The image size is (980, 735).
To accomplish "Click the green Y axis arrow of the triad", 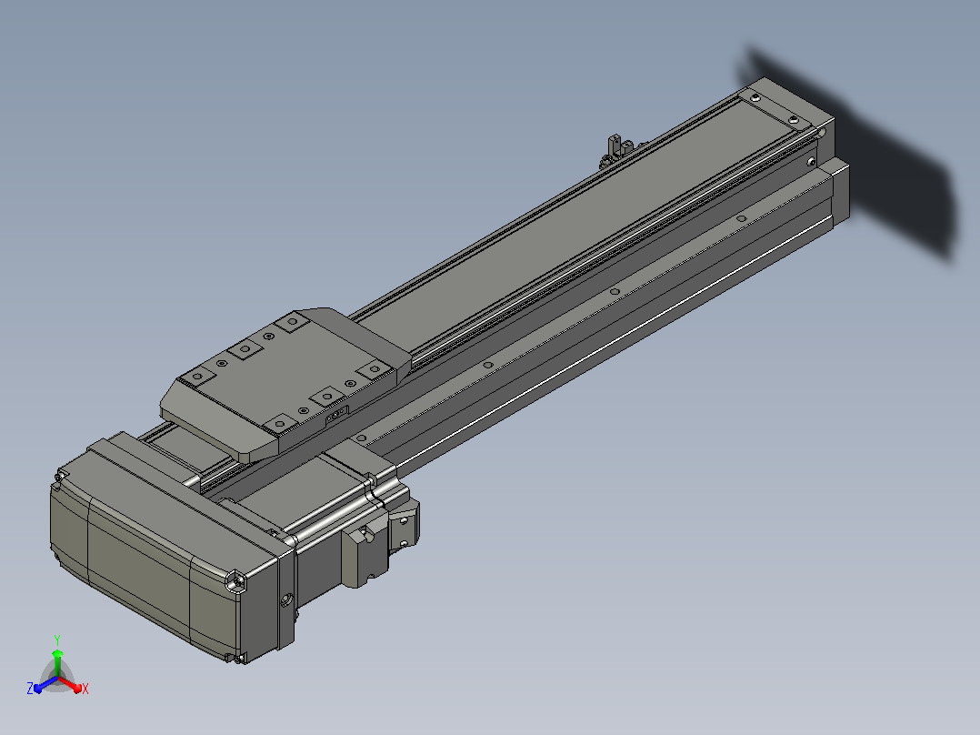I will click(57, 664).
